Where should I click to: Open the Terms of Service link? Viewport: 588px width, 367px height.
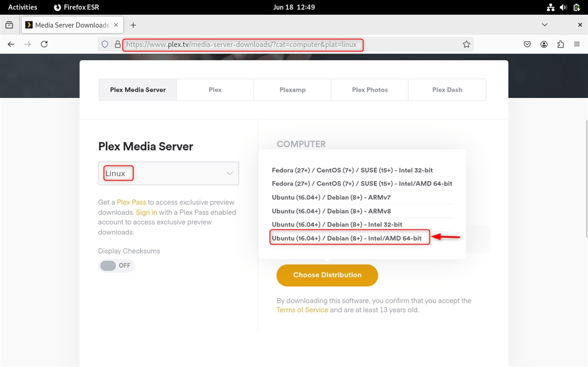point(302,310)
